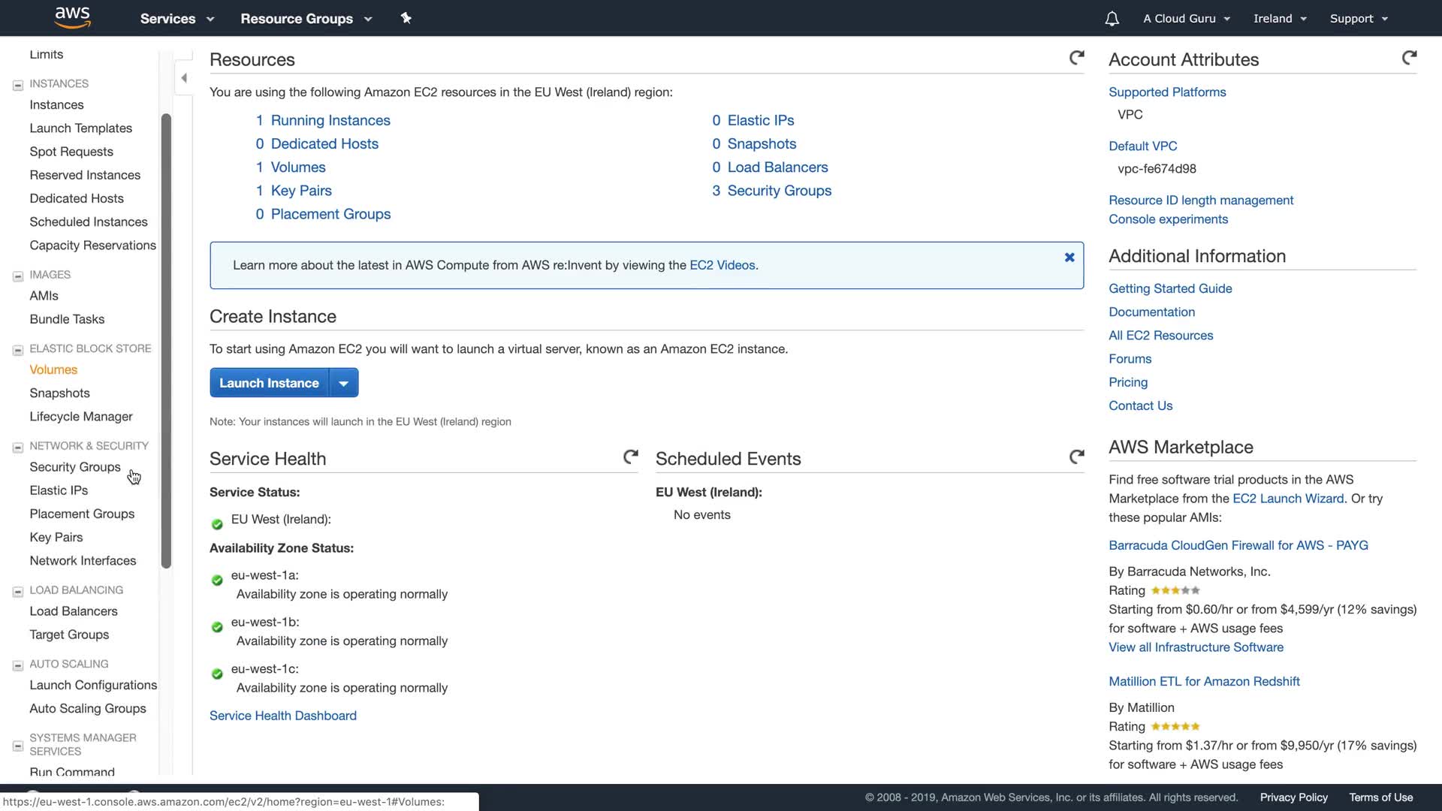
Task: Collapse the NETWORK & SECURITY section
Action: click(x=18, y=448)
